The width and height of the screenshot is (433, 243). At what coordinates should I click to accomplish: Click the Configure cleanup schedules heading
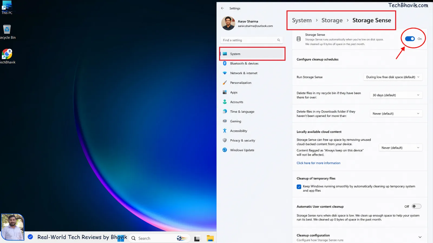tap(317, 59)
